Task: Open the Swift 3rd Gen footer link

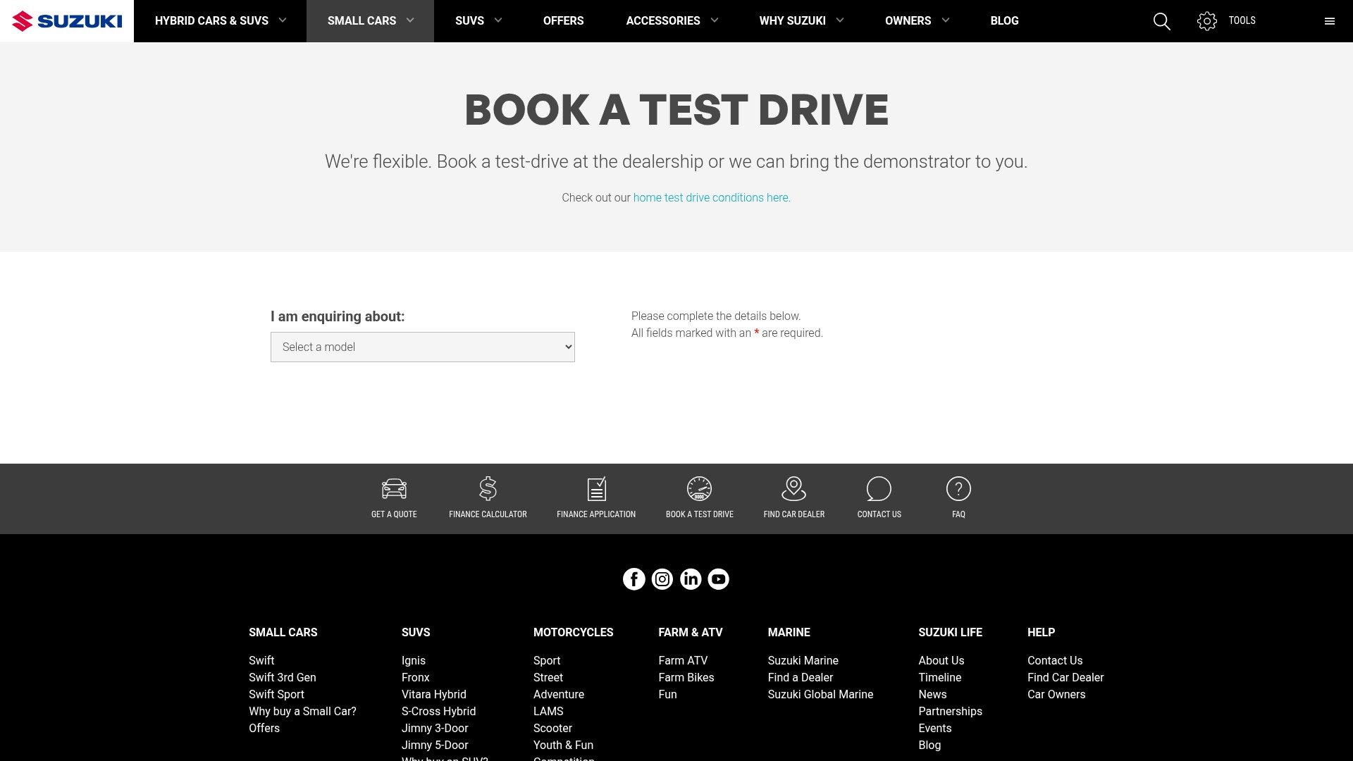Action: [283, 678]
